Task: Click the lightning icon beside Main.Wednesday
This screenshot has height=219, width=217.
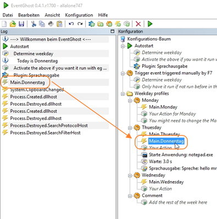Action: tap(144, 182)
